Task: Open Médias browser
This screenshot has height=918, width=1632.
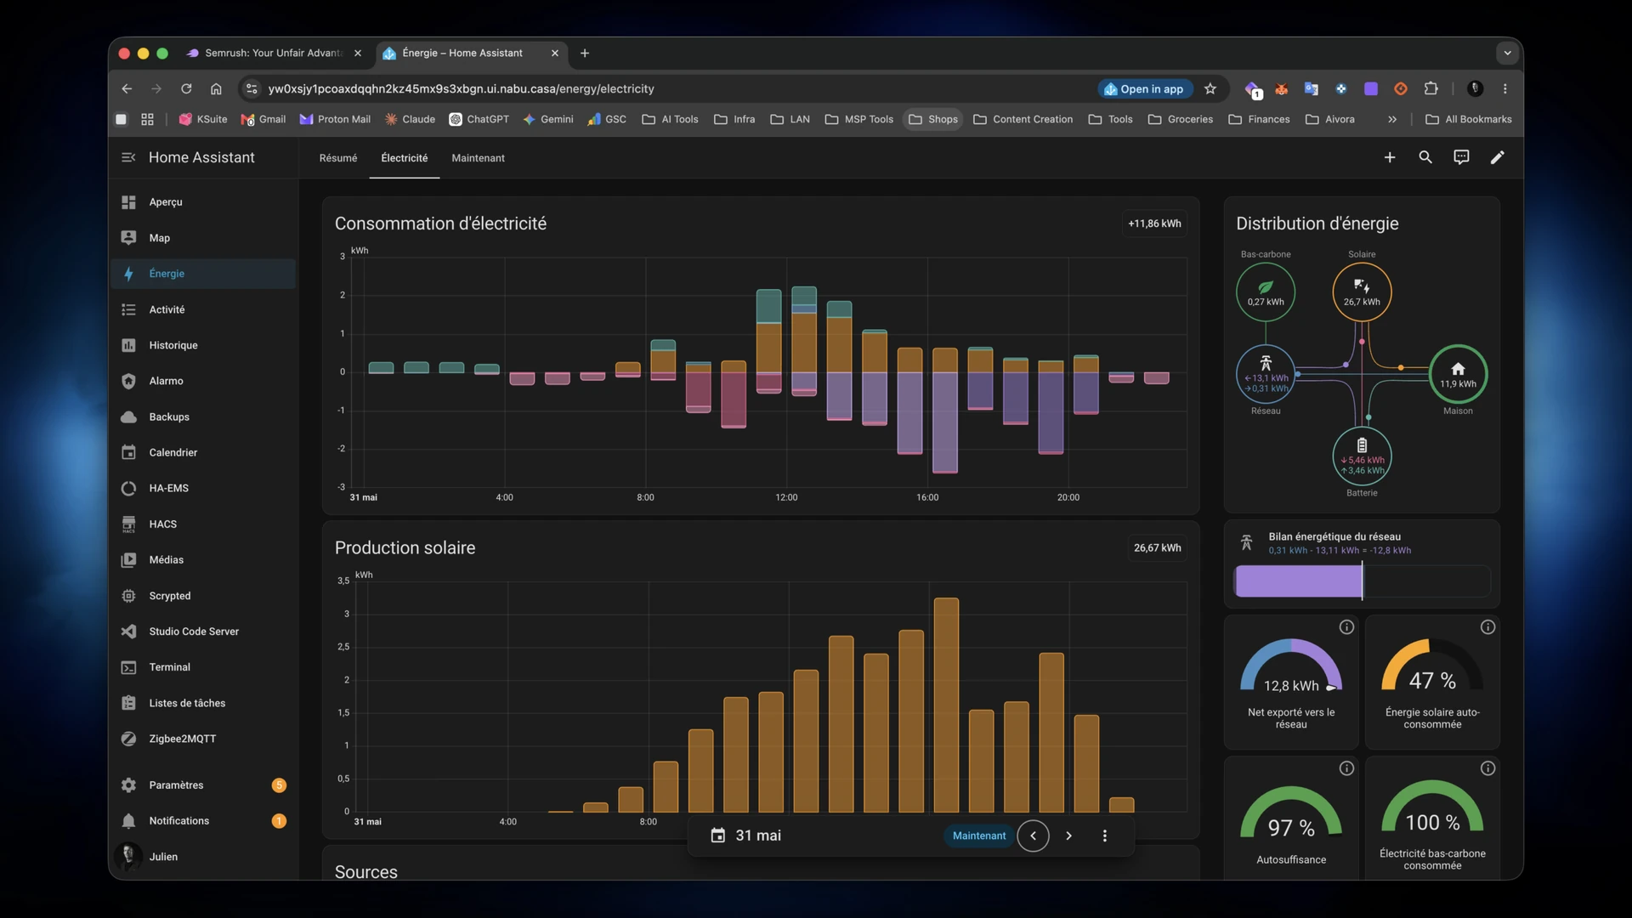Action: [x=202, y=559]
